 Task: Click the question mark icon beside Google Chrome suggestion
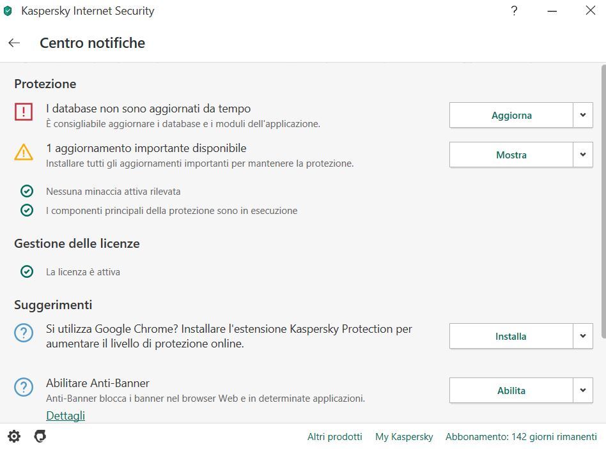point(24,332)
